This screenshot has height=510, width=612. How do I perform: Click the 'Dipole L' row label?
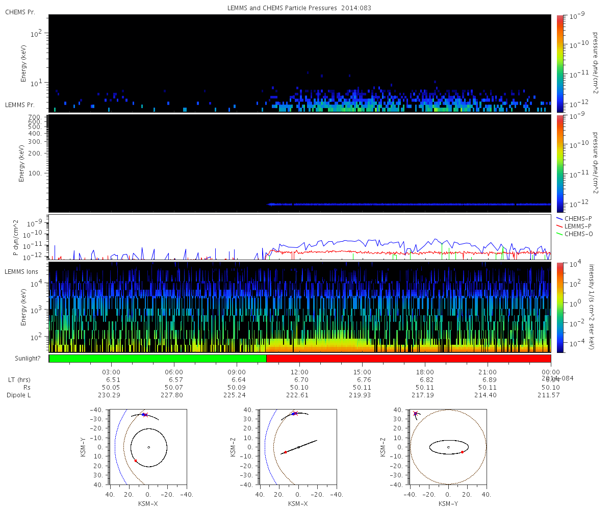tap(18, 395)
